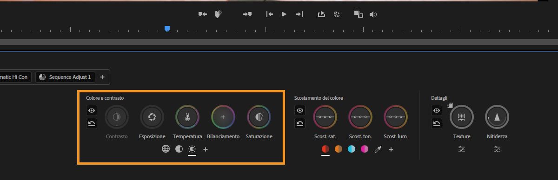Select the globe global range icon
Image resolution: width=558 pixels, height=180 pixels.
click(x=166, y=149)
